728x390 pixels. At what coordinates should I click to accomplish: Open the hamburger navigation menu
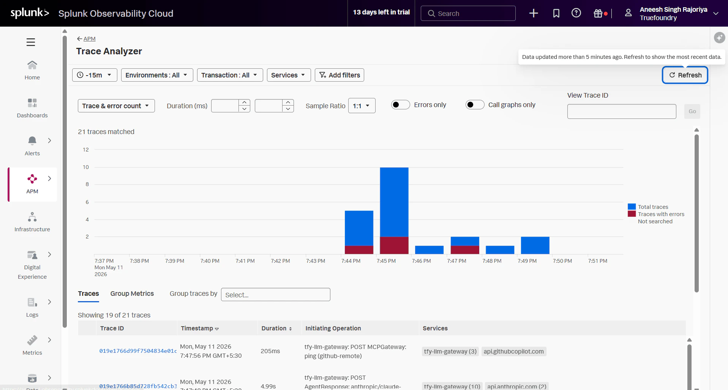coord(31,42)
